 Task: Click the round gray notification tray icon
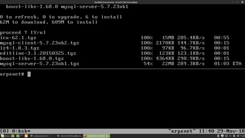pos(230,136)
